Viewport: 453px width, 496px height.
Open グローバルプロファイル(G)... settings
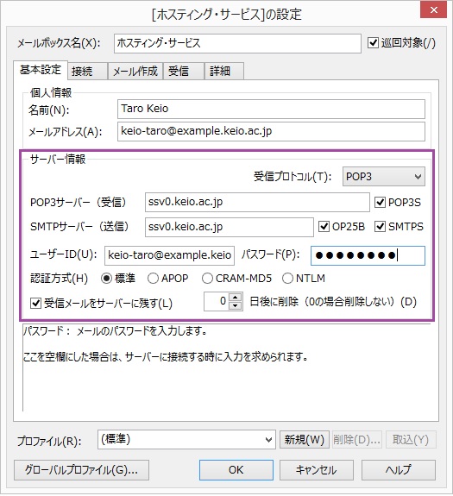coord(81,470)
